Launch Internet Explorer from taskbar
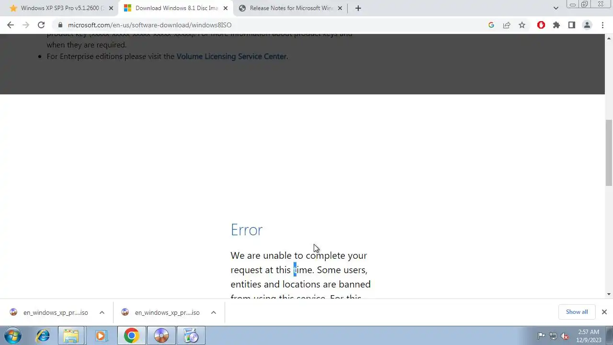 point(43,335)
